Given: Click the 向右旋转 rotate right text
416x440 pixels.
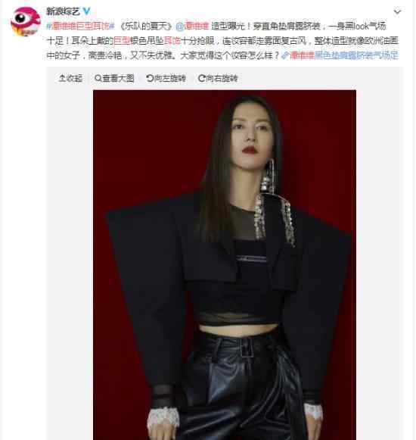Looking at the screenshot, I should (222, 78).
